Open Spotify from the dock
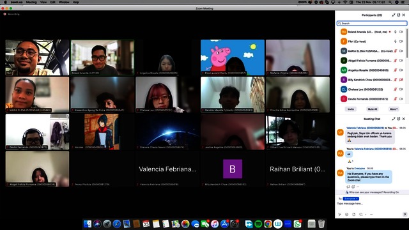 click(258, 224)
